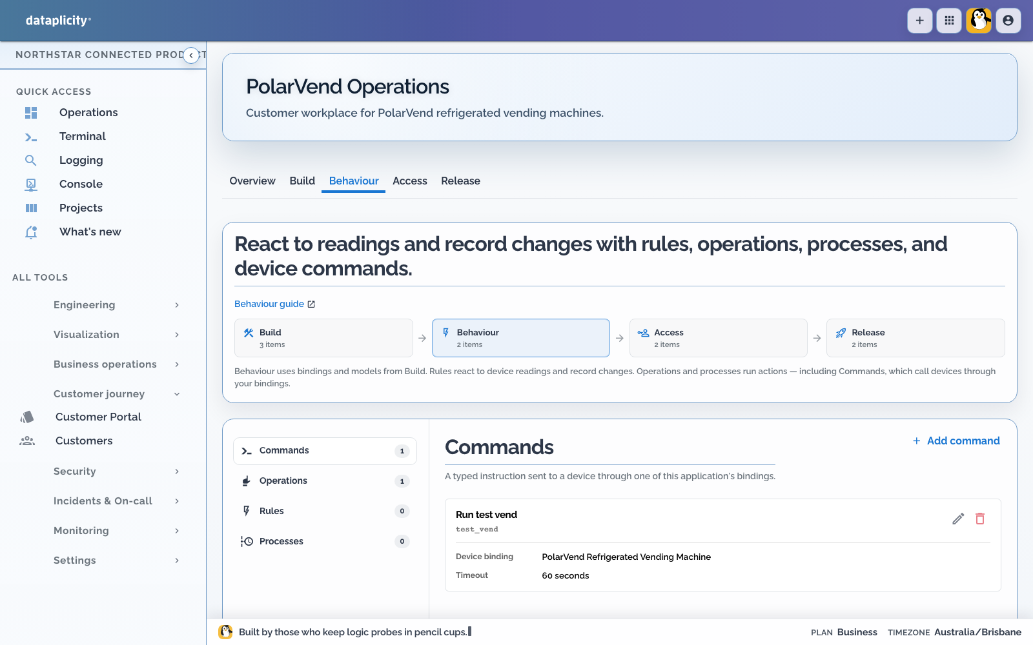
Task: Expand the Engineering tools group
Action: pyautogui.click(x=116, y=305)
